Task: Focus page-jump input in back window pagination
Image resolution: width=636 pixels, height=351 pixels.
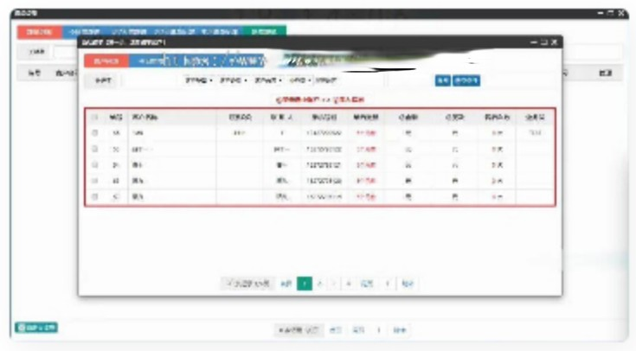Action: pos(378,330)
